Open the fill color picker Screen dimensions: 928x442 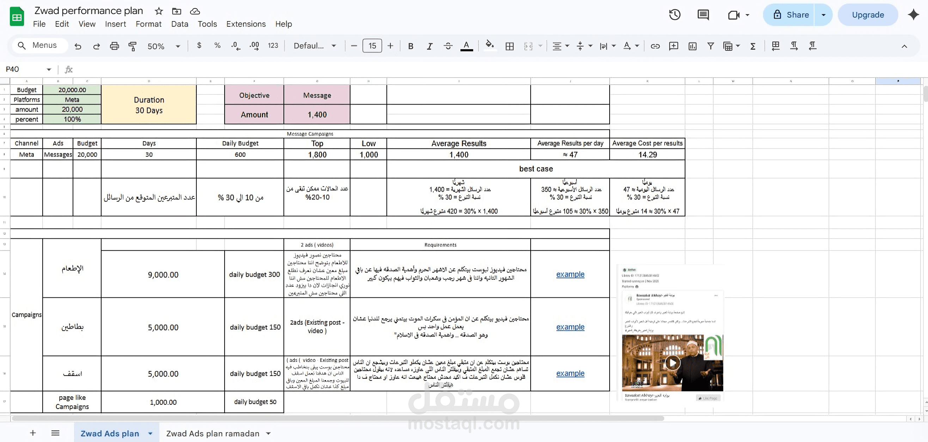(489, 45)
